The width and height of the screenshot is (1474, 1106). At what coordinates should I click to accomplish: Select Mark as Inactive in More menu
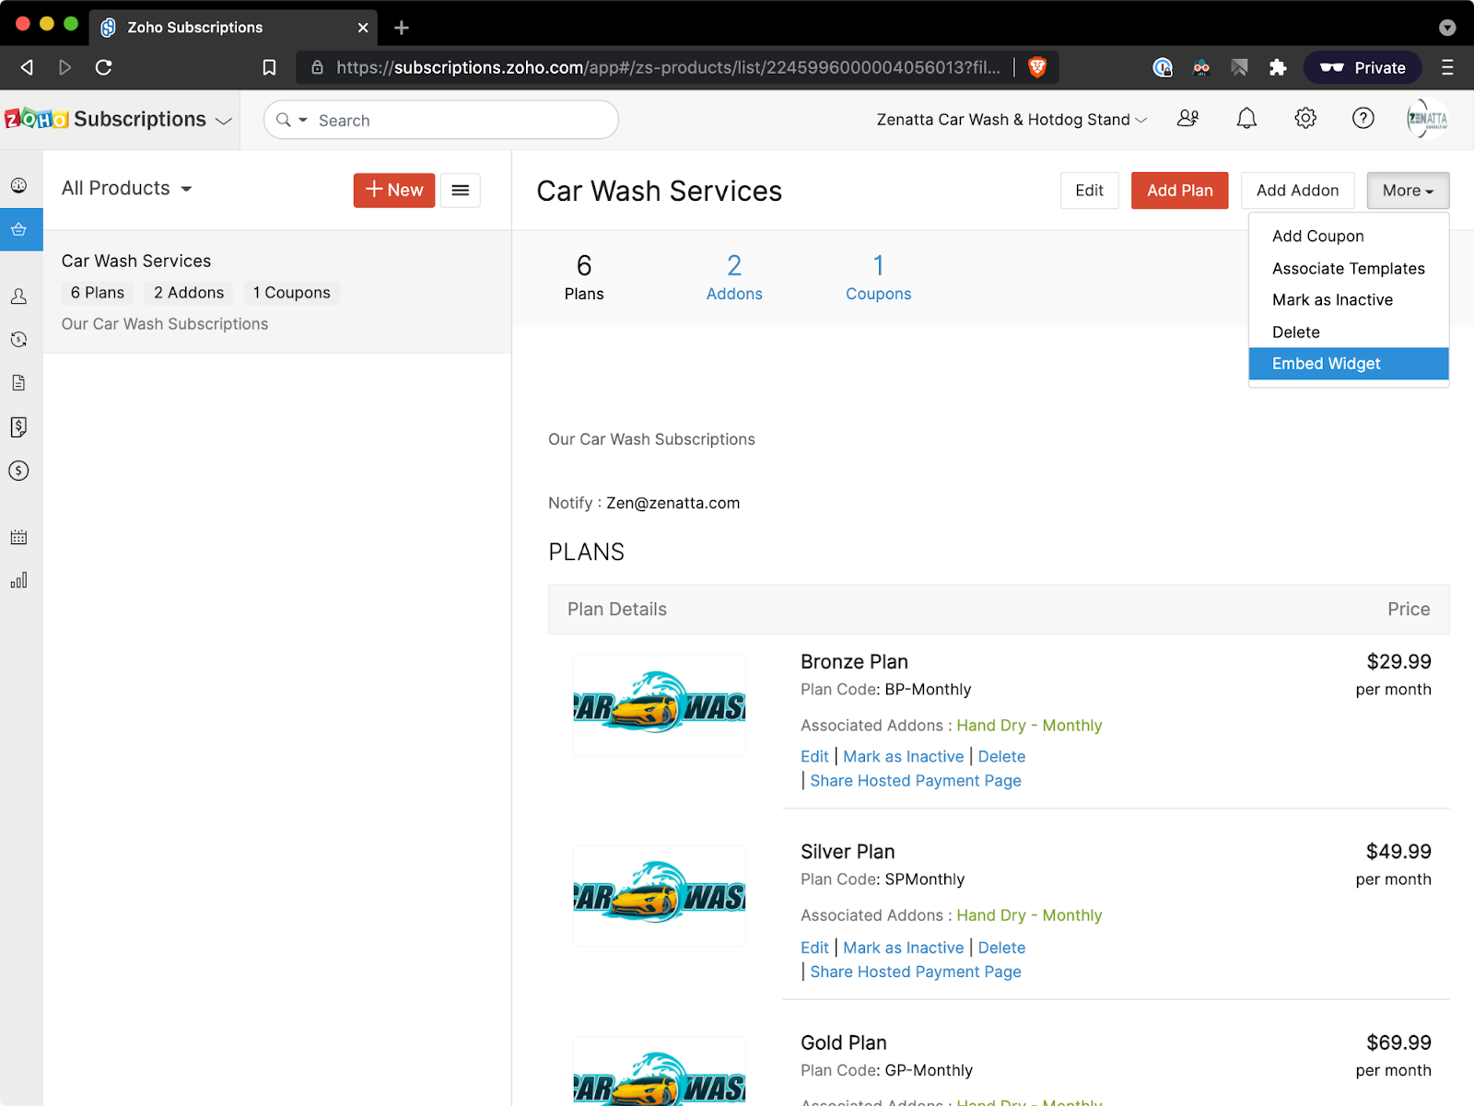1349,300
